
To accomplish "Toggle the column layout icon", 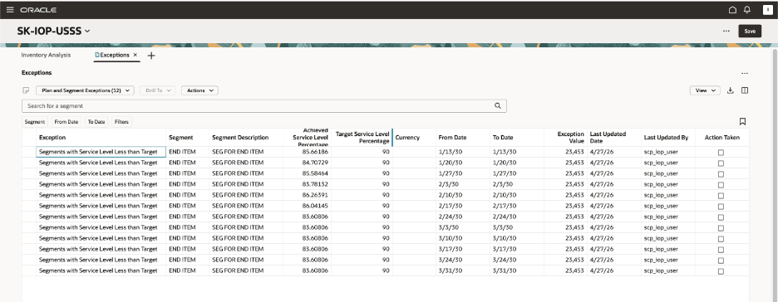I will pos(744,90).
